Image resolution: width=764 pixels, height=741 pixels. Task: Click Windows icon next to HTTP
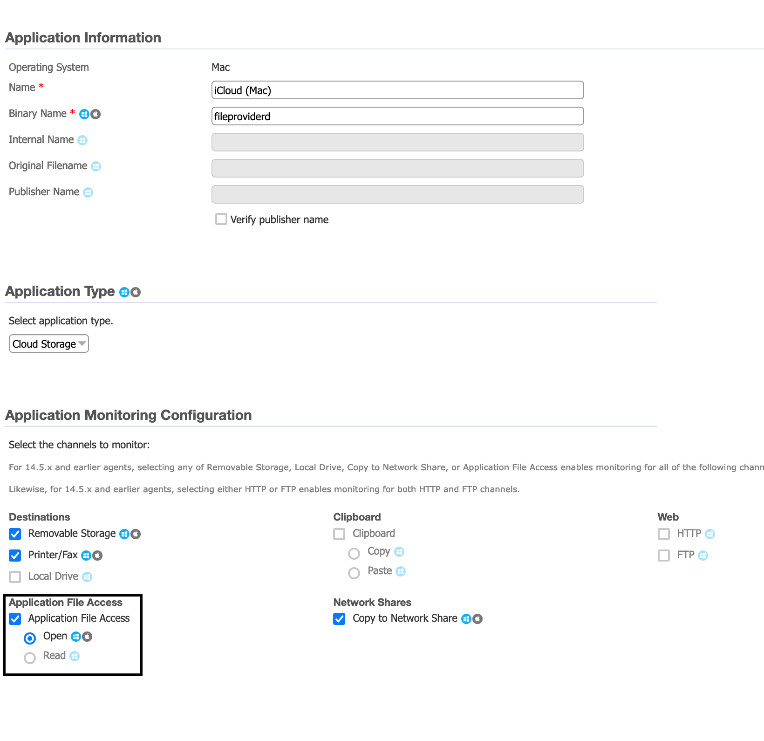pyautogui.click(x=710, y=534)
